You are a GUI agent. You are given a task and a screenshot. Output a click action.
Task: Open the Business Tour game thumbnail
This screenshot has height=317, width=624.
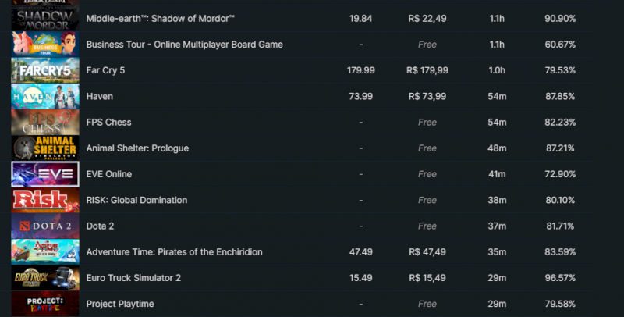point(44,45)
